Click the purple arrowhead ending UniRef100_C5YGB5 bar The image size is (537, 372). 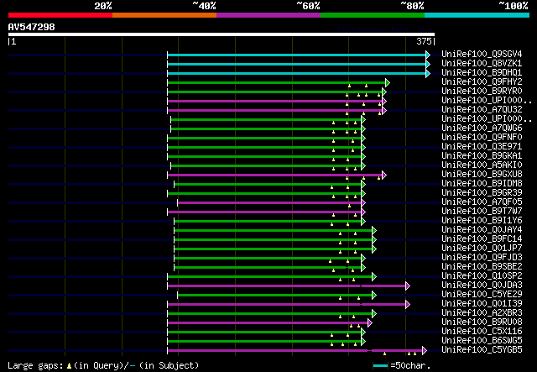(425, 350)
